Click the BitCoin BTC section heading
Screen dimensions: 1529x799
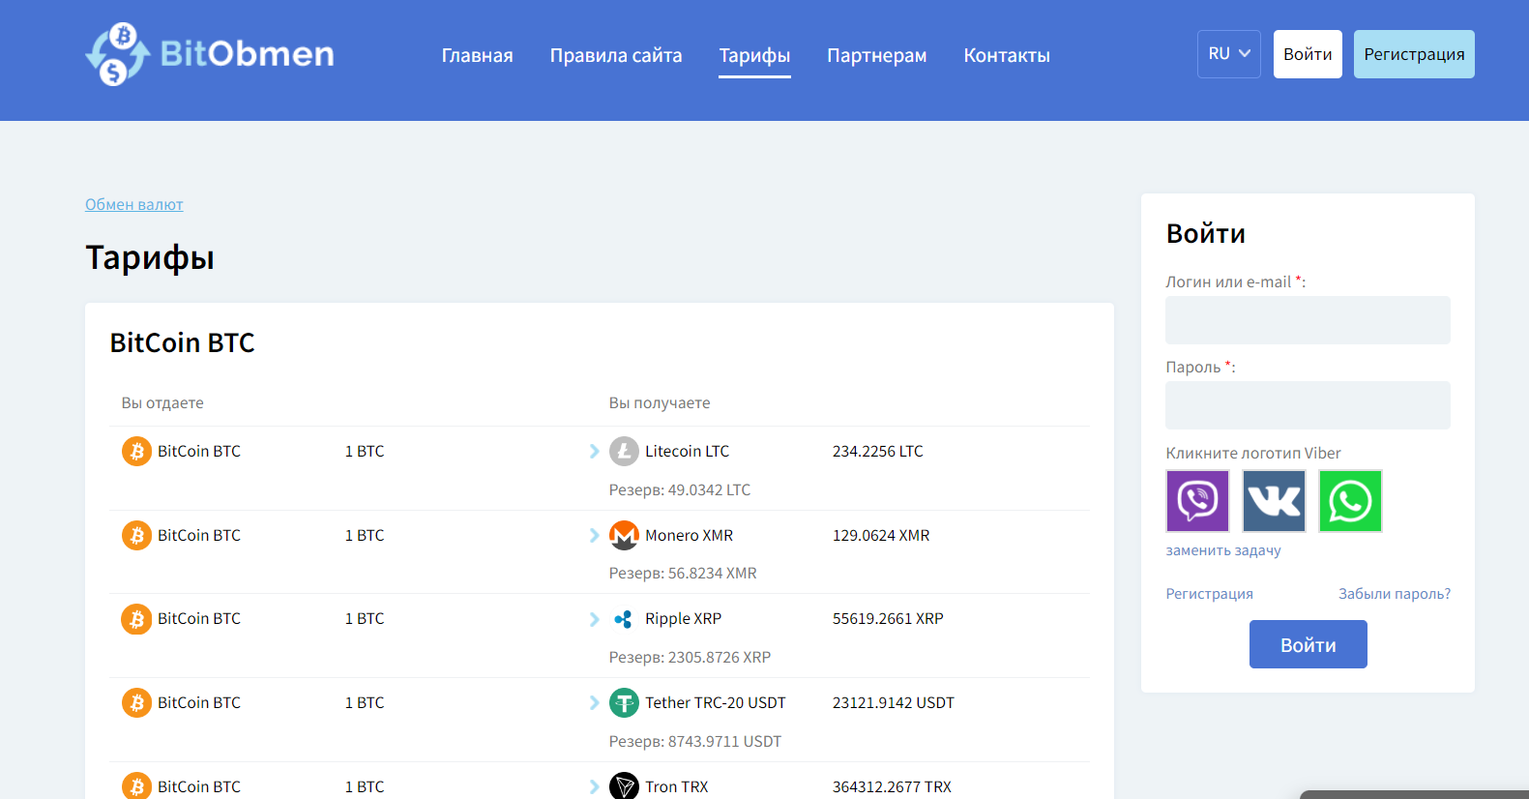coord(183,343)
